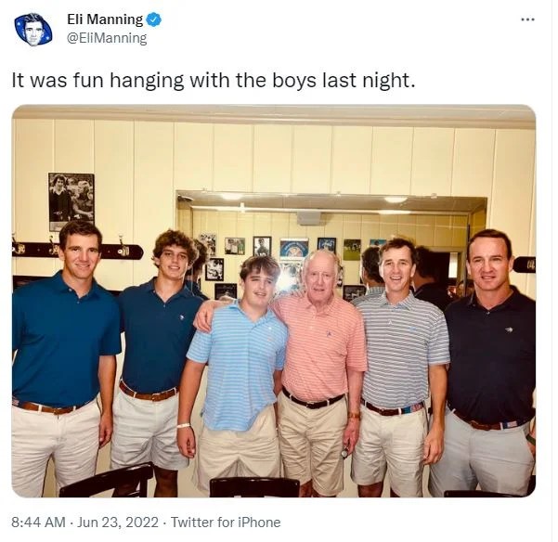558x542 pixels.
Task: Expand the attached group photo
Action: tap(274, 301)
